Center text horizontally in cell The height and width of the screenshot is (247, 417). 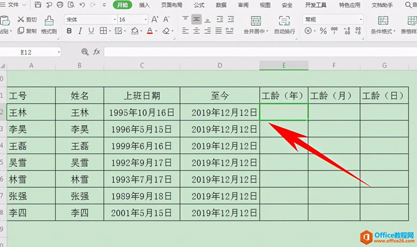[197, 31]
